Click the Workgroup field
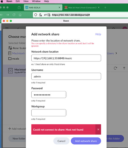Viewport: 128px width, 148px height. 49,113
